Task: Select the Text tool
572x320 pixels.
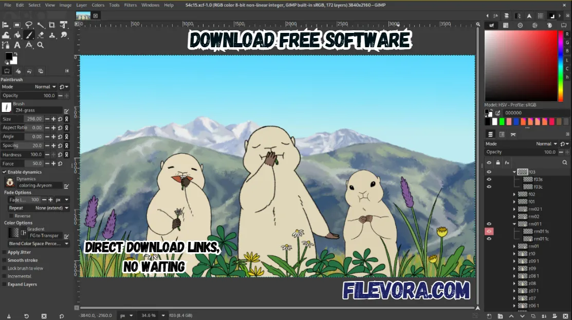Action: (17, 45)
